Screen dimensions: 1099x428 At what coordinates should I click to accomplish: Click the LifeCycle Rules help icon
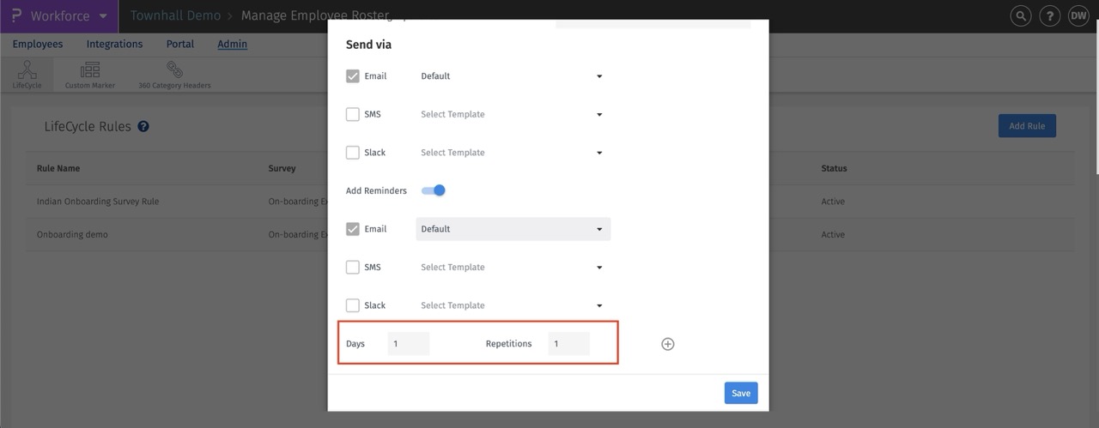pos(143,126)
